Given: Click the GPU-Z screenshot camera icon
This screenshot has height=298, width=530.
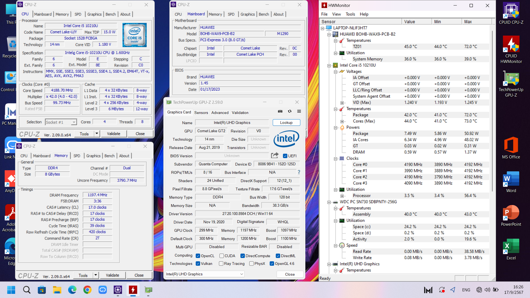Looking at the screenshot, I should coord(280,111).
